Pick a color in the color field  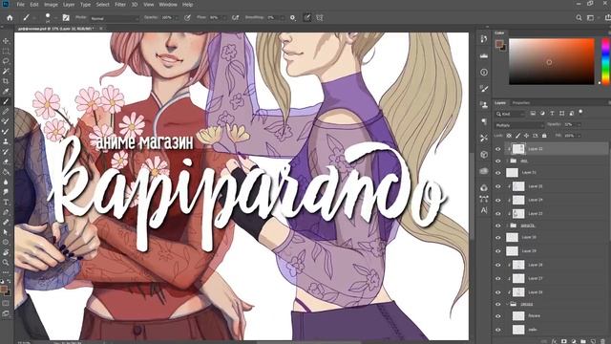pyautogui.click(x=552, y=61)
